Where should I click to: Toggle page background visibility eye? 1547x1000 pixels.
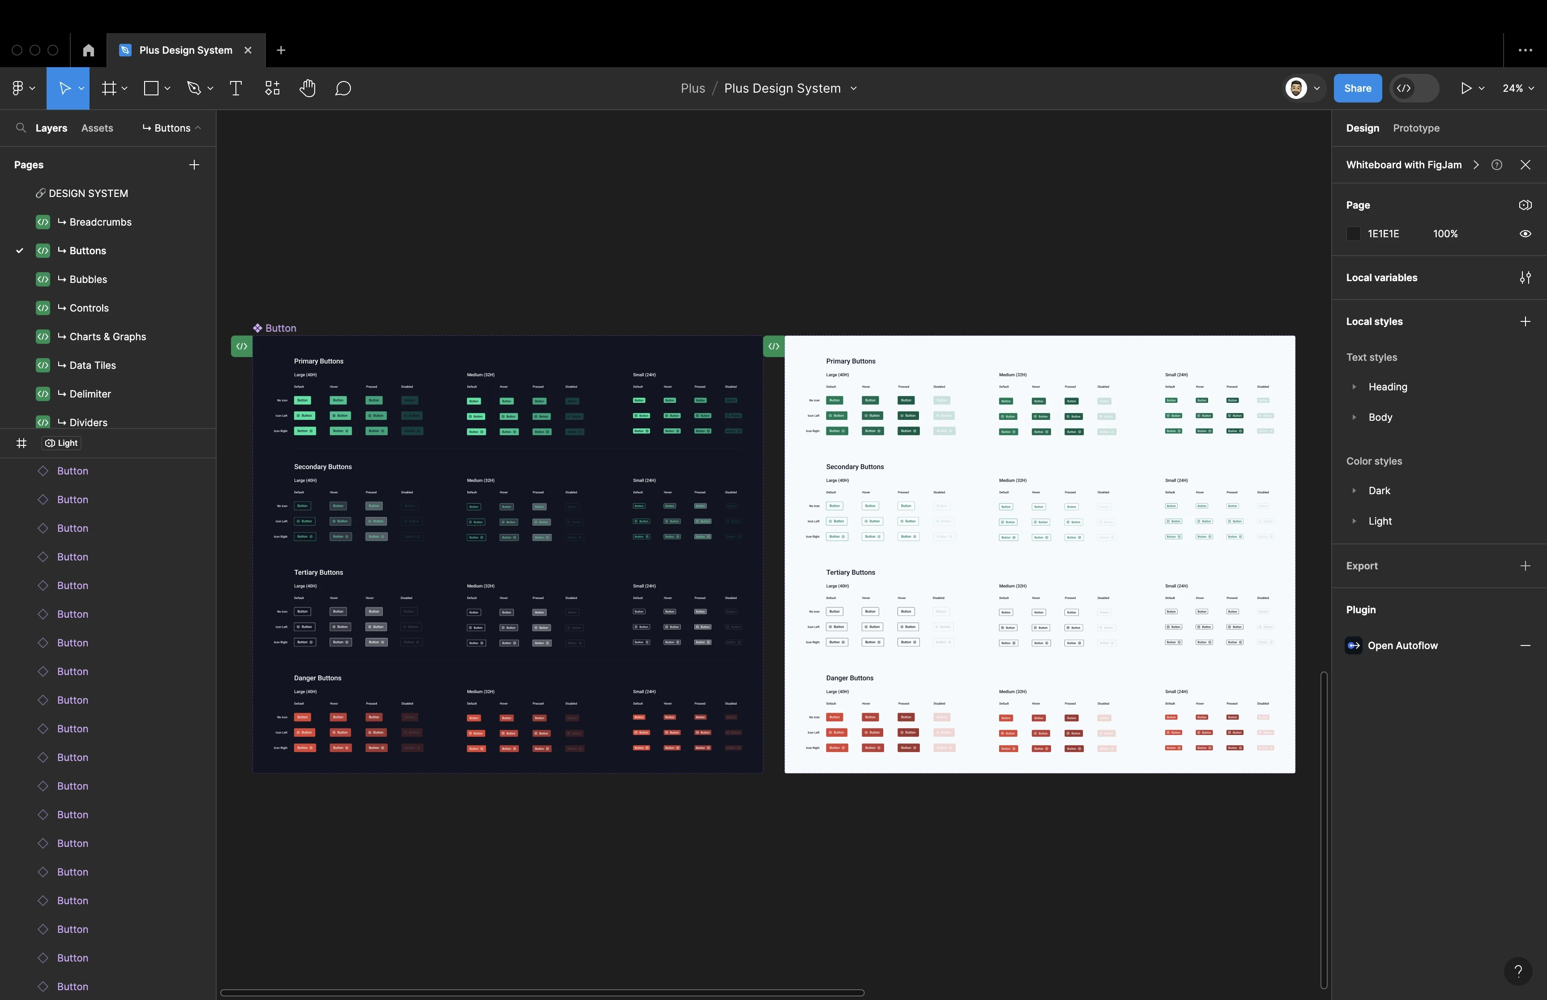tap(1525, 234)
